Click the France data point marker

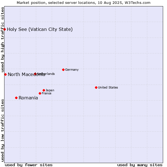40,94
